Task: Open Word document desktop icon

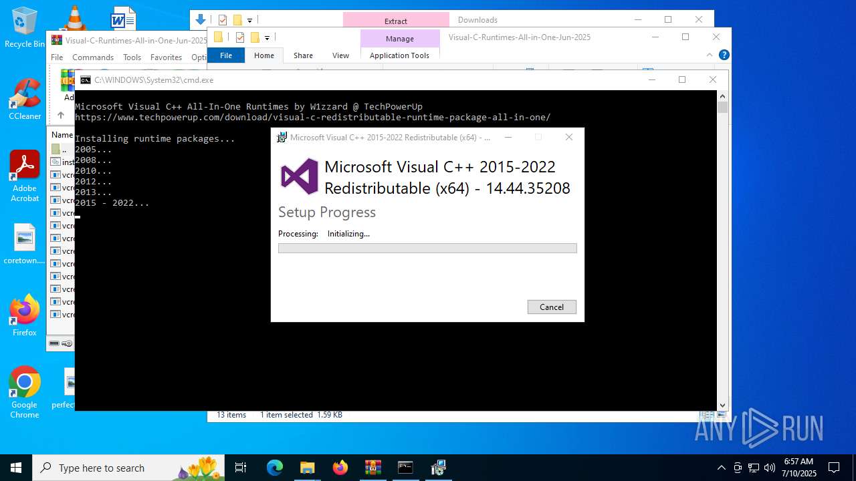Action: point(123,17)
